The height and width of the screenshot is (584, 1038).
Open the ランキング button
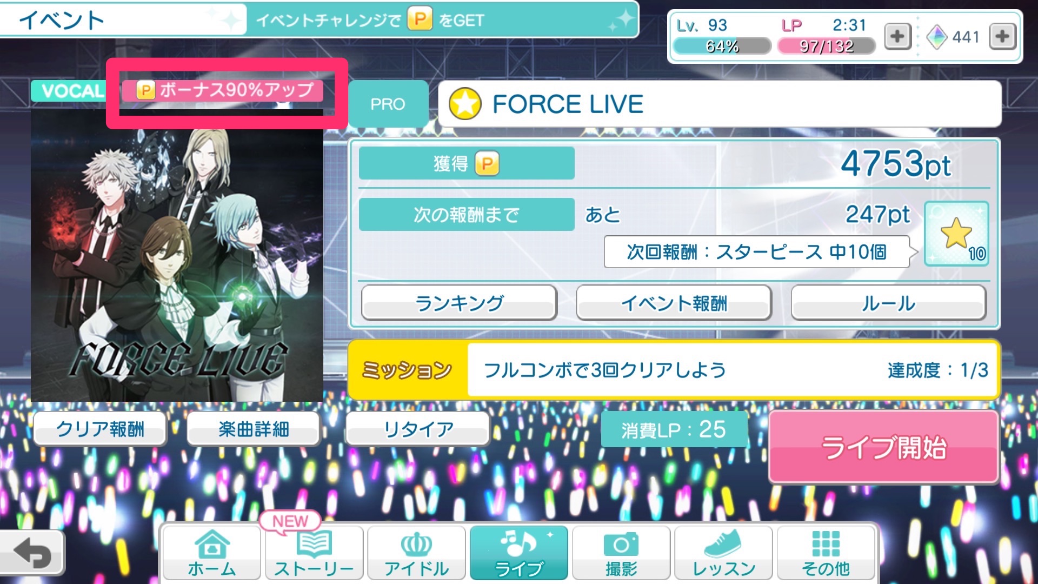click(459, 303)
